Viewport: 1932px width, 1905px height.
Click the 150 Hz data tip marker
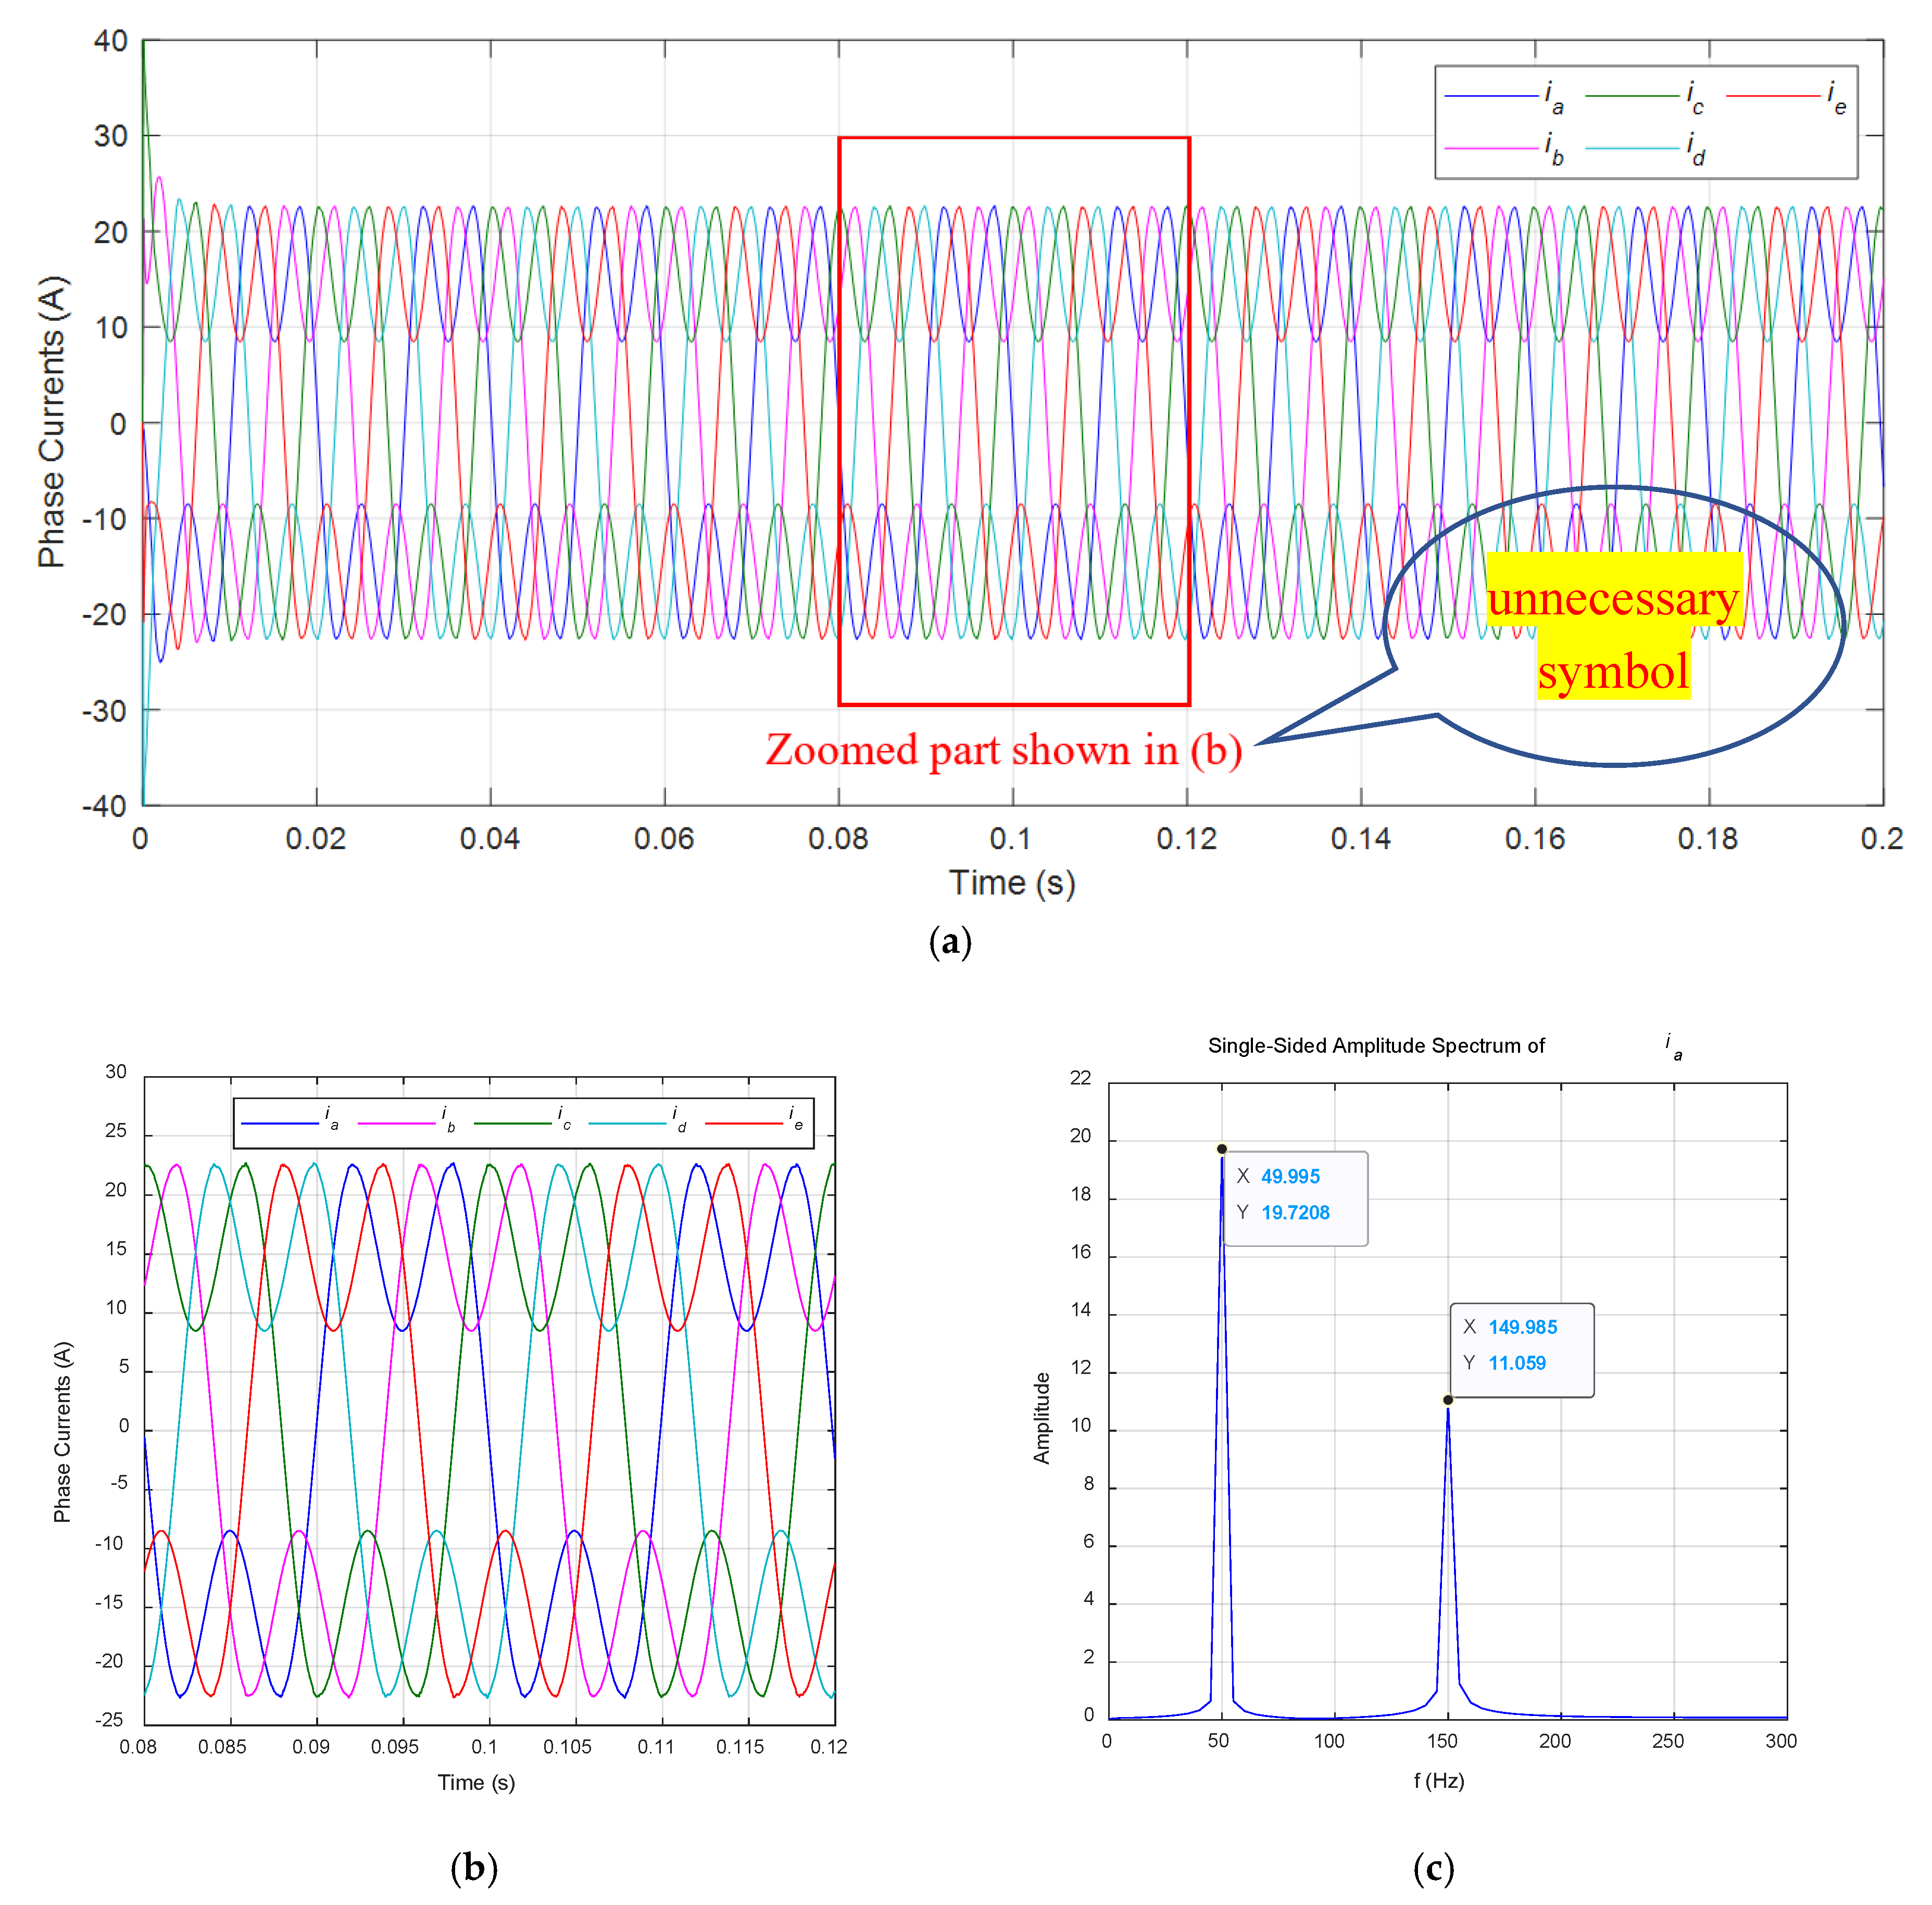[1447, 1399]
